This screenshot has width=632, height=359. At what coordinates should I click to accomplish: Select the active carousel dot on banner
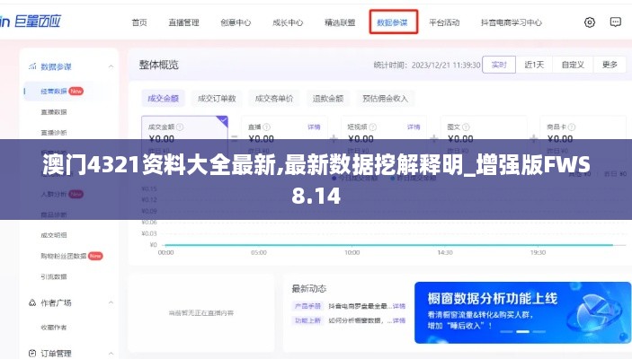(x=522, y=332)
